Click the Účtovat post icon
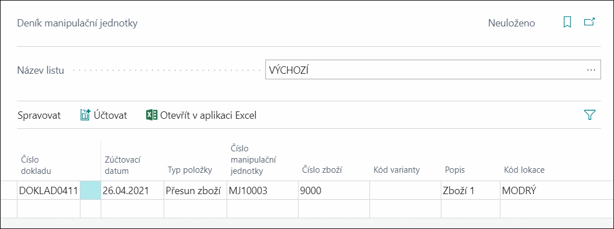This screenshot has height=229, width=614. click(x=85, y=115)
